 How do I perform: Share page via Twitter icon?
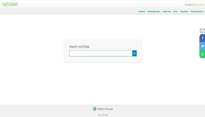tap(202, 46)
